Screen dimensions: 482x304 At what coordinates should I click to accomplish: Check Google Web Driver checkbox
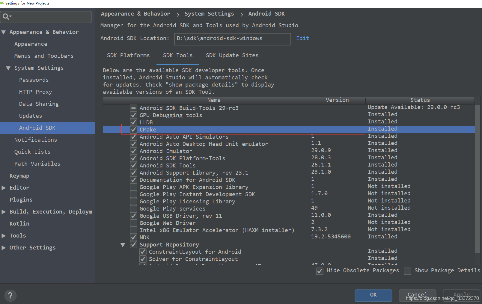tap(134, 223)
